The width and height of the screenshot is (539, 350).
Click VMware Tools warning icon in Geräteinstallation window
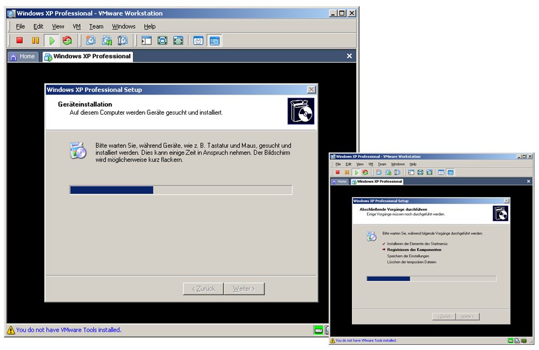tap(11, 330)
